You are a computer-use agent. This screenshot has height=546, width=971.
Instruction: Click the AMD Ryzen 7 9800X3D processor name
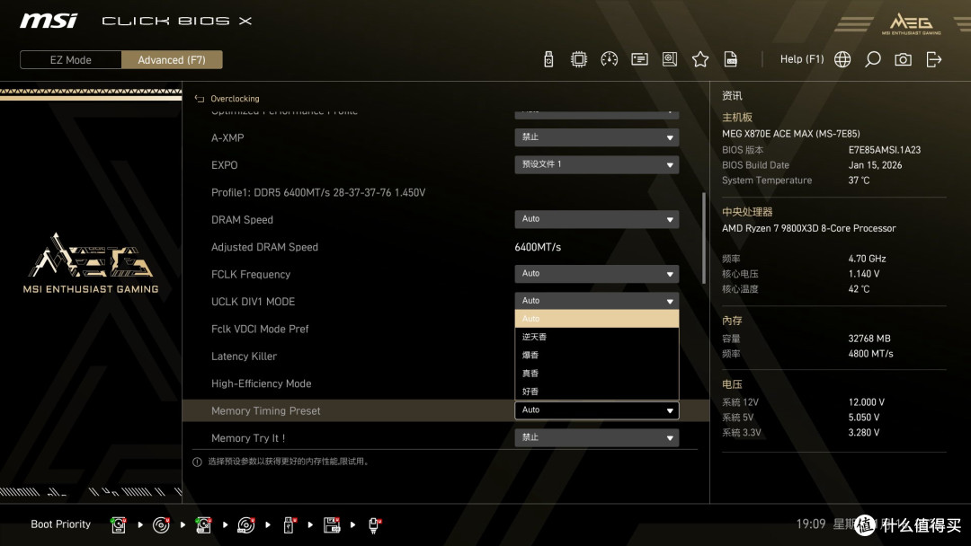tap(809, 228)
